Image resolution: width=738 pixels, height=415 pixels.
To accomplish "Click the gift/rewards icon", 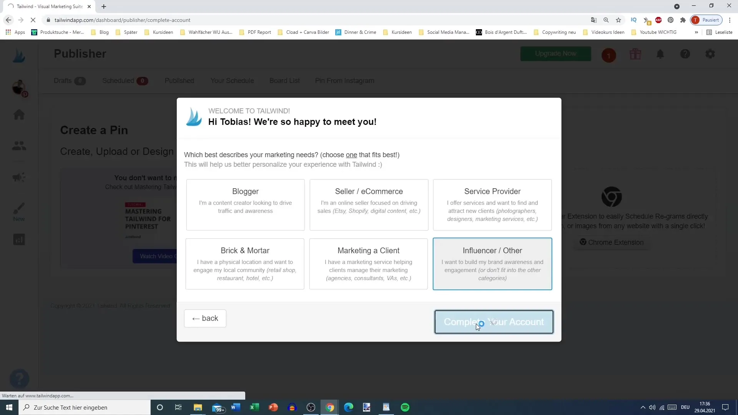I will 636,54.
